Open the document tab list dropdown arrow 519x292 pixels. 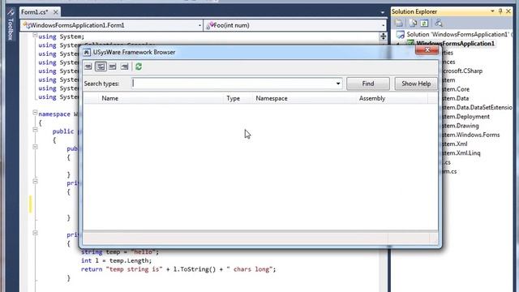[x=383, y=13]
